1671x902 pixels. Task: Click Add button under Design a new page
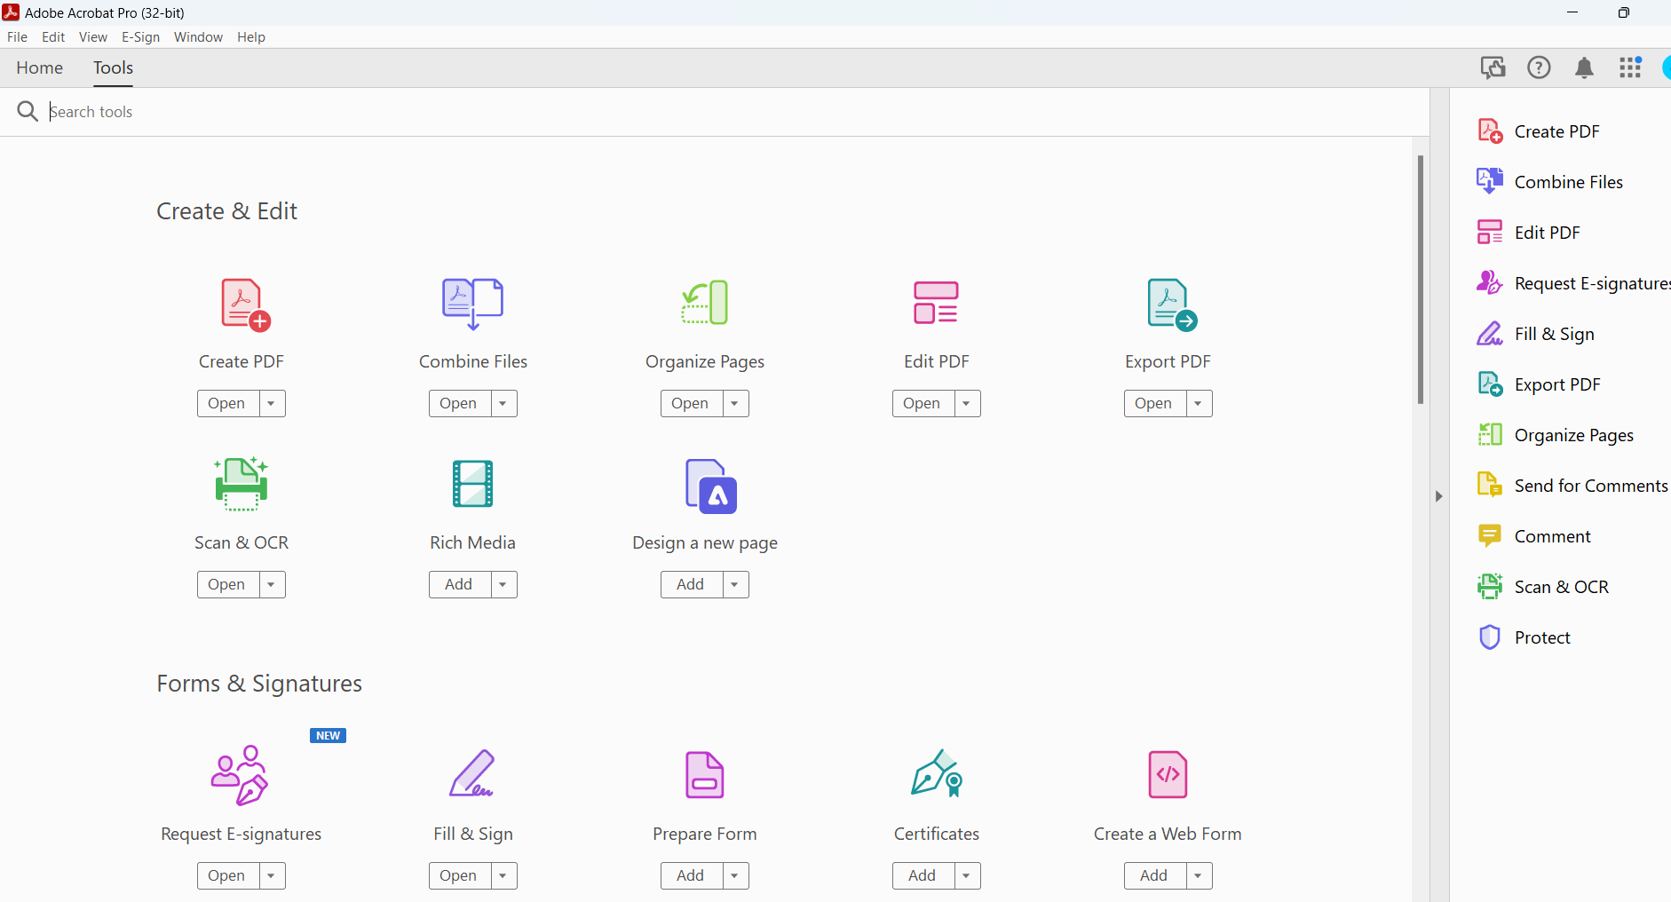click(x=691, y=584)
